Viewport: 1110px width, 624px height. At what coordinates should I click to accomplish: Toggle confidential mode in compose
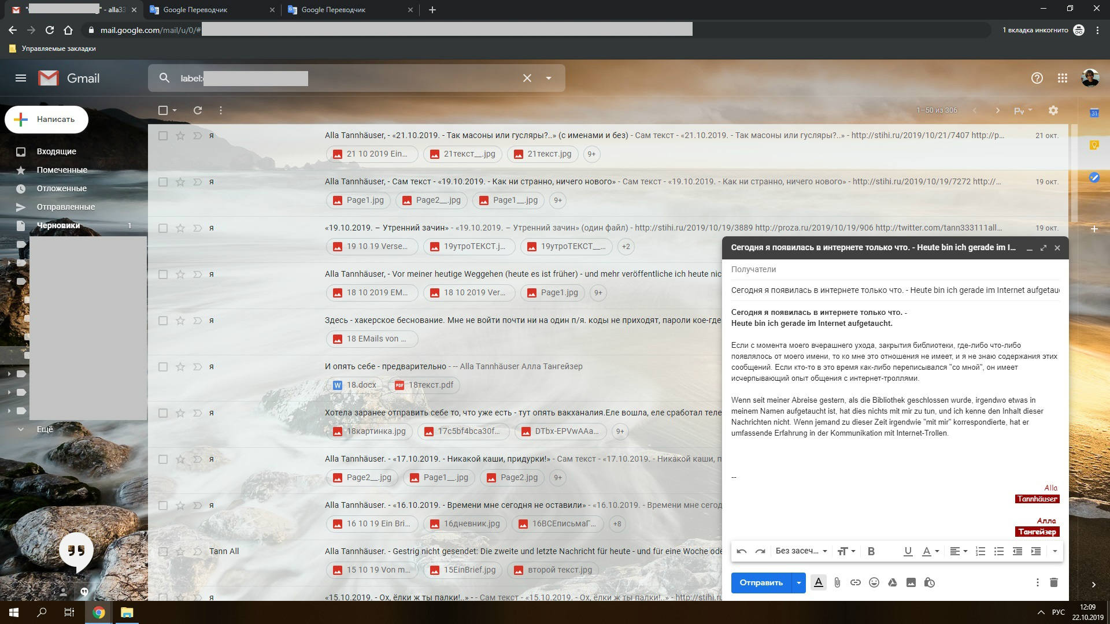click(930, 582)
